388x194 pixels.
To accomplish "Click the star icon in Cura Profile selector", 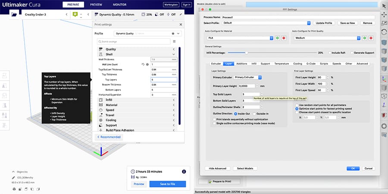I will pyautogui.click(x=173, y=33).
